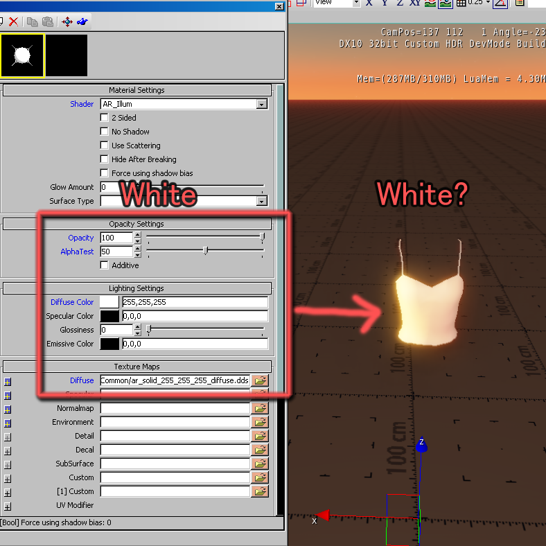Expand the SubSurface map options
Image resolution: width=546 pixels, height=546 pixels.
(8, 465)
